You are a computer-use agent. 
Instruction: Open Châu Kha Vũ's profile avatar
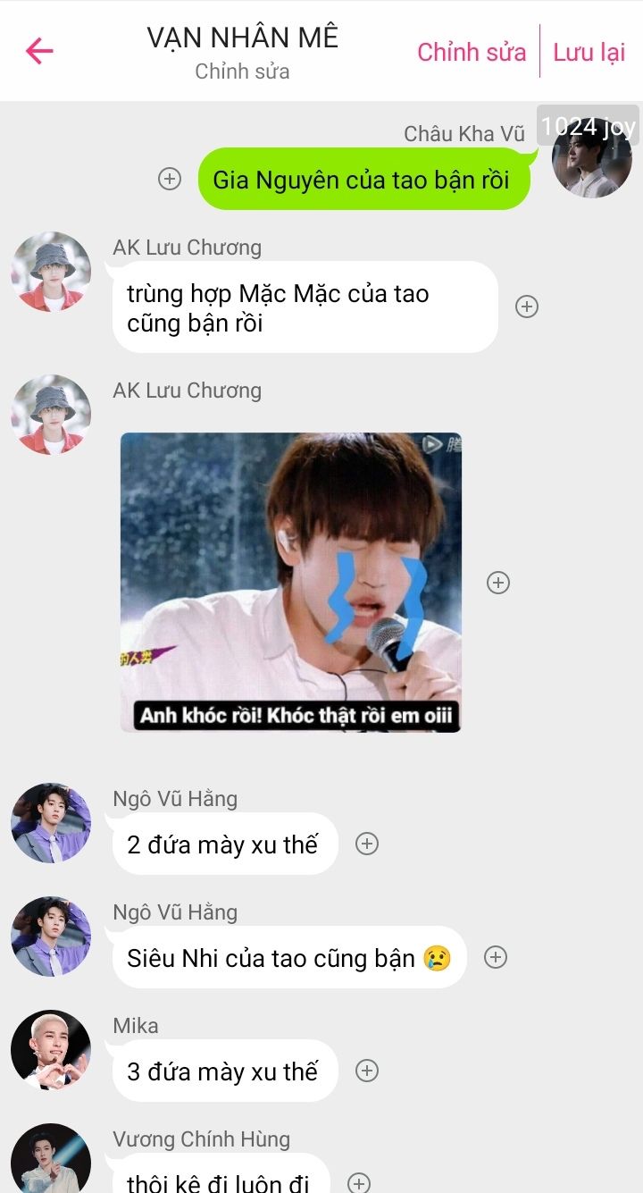pyautogui.click(x=591, y=157)
